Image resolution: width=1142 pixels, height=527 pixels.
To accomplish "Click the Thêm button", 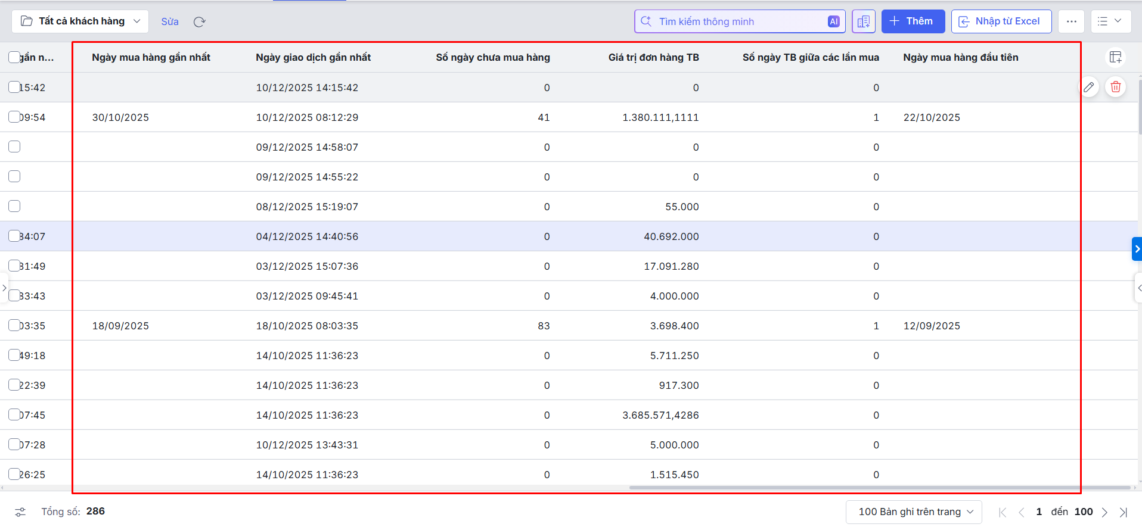I will click(913, 21).
